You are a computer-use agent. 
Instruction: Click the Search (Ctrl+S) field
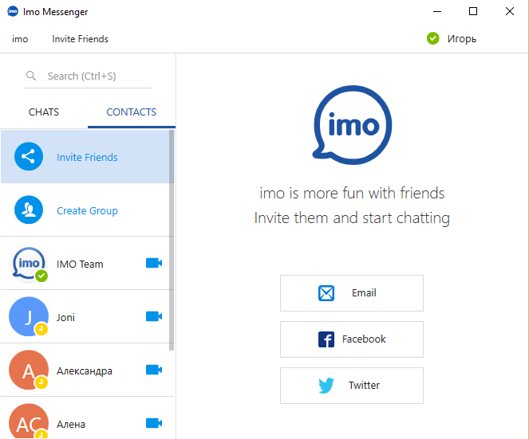(x=88, y=76)
